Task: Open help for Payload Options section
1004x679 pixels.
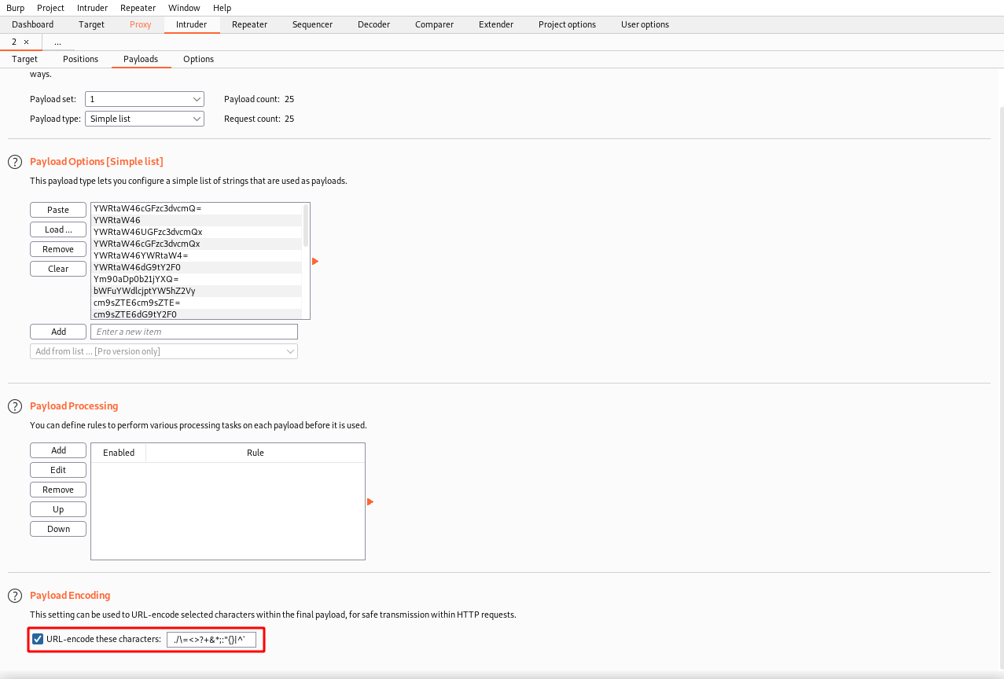Action: click(x=14, y=162)
